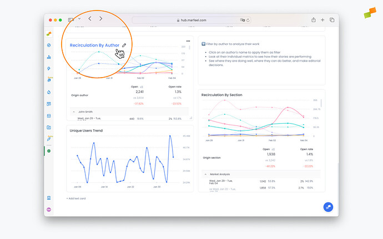Click the pink user avatar in sidebar bottom

pos(49,209)
